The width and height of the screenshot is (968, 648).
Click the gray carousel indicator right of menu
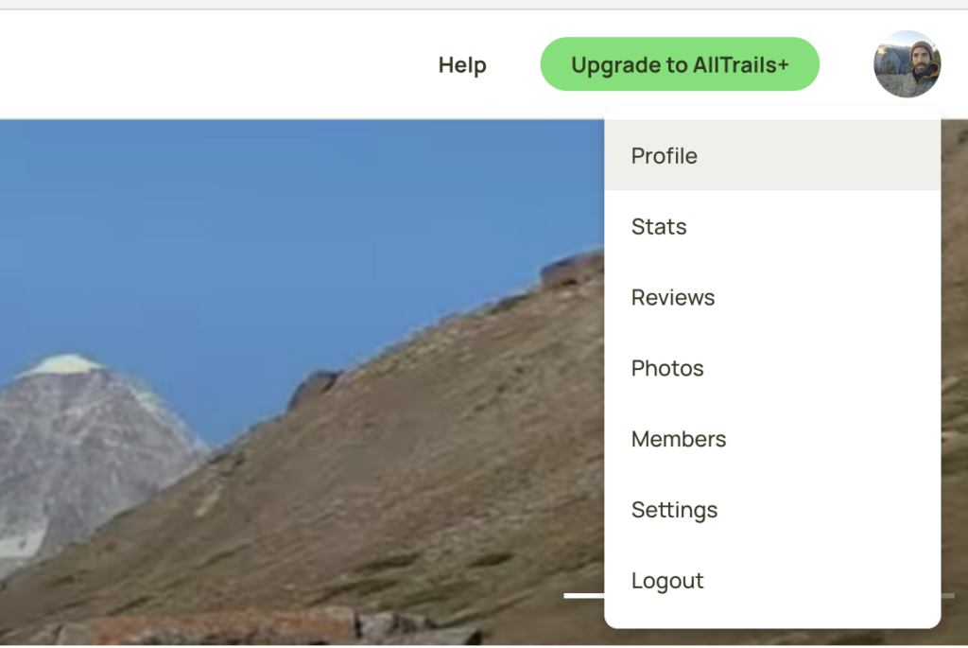coord(947,596)
